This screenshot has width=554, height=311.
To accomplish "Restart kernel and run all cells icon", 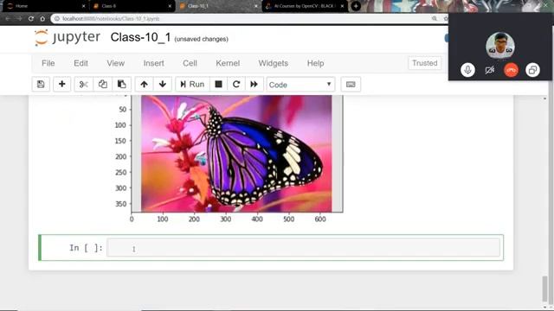I will tap(254, 85).
